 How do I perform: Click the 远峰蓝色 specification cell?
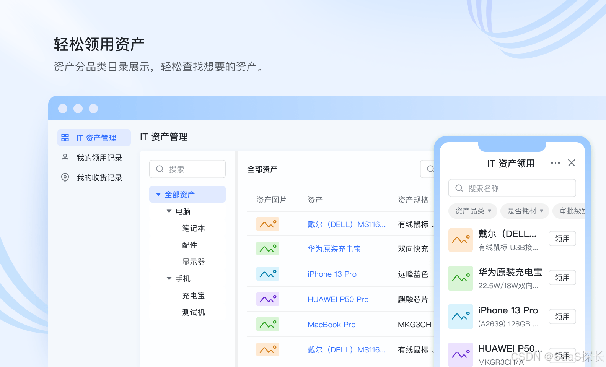point(413,274)
